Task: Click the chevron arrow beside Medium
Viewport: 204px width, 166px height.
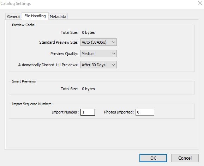Action: pos(114,54)
